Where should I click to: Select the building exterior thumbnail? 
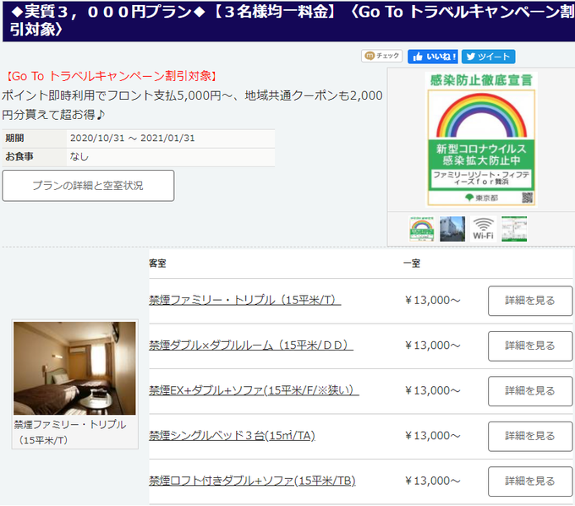pyautogui.click(x=452, y=229)
